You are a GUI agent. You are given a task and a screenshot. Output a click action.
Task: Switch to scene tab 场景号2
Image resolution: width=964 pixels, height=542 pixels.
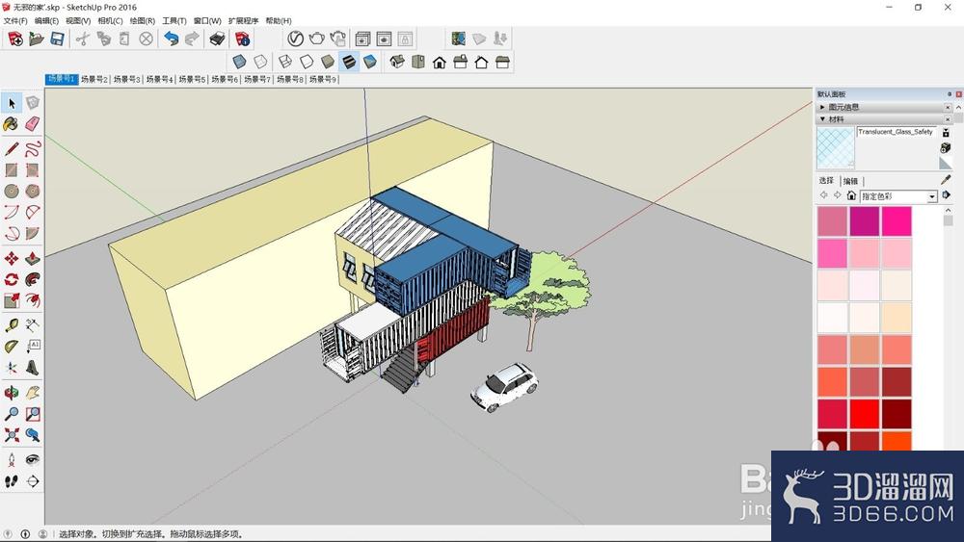click(x=94, y=79)
